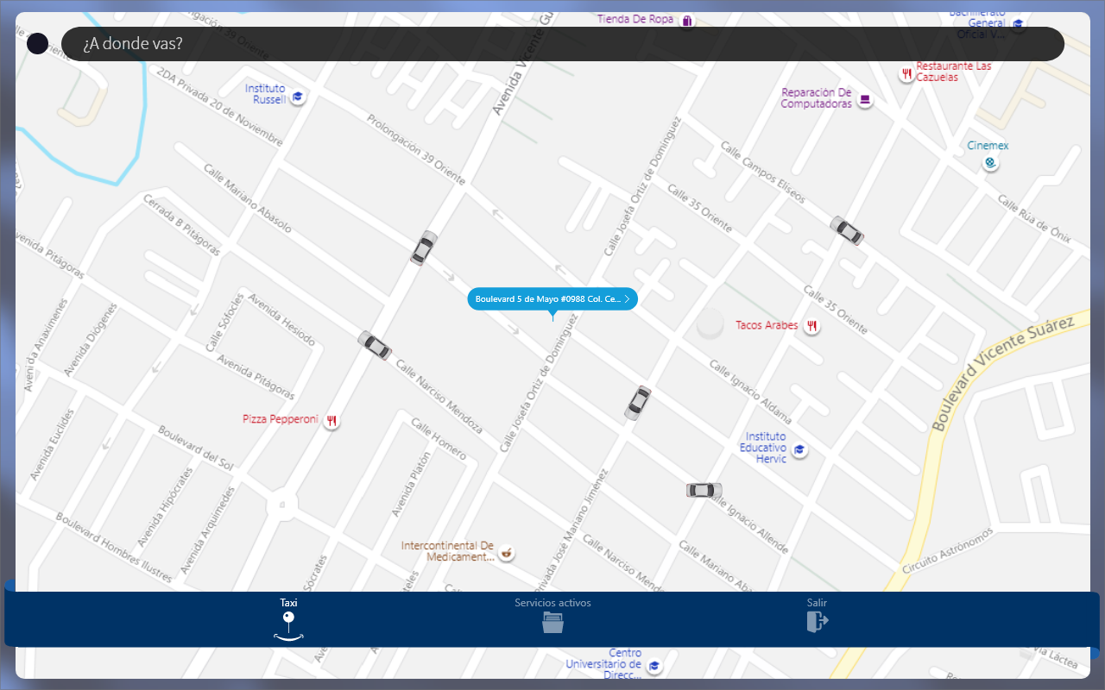The height and width of the screenshot is (690, 1105).
Task: Click the Tacos Arabes restaurant icon
Action: pyautogui.click(x=811, y=326)
